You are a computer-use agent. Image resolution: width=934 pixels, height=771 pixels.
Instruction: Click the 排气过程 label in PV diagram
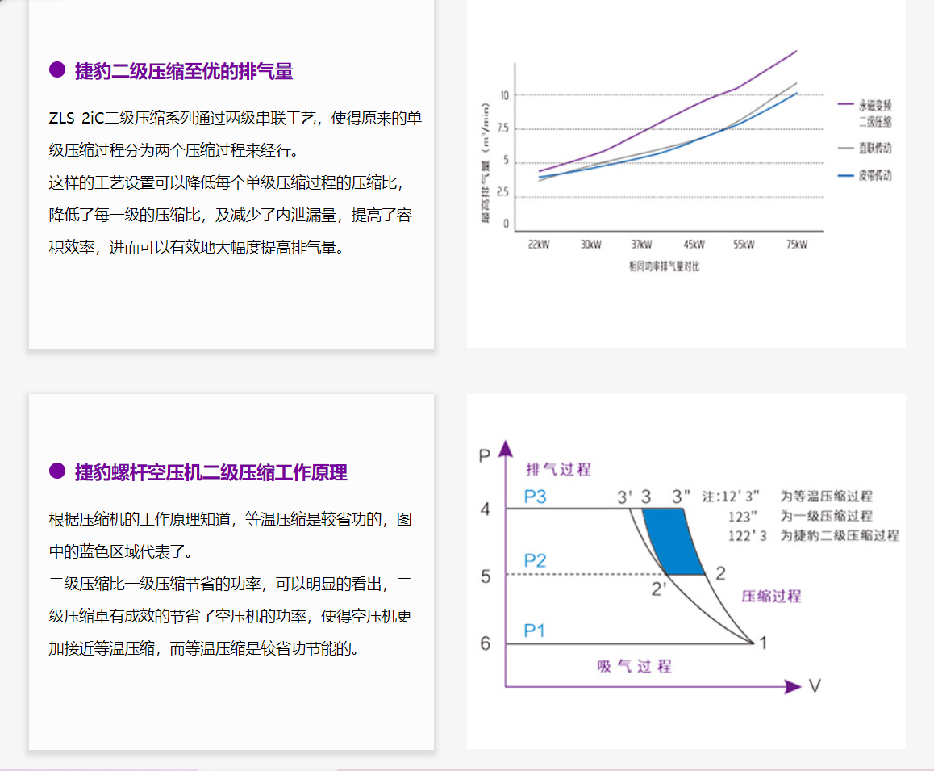pyautogui.click(x=559, y=470)
